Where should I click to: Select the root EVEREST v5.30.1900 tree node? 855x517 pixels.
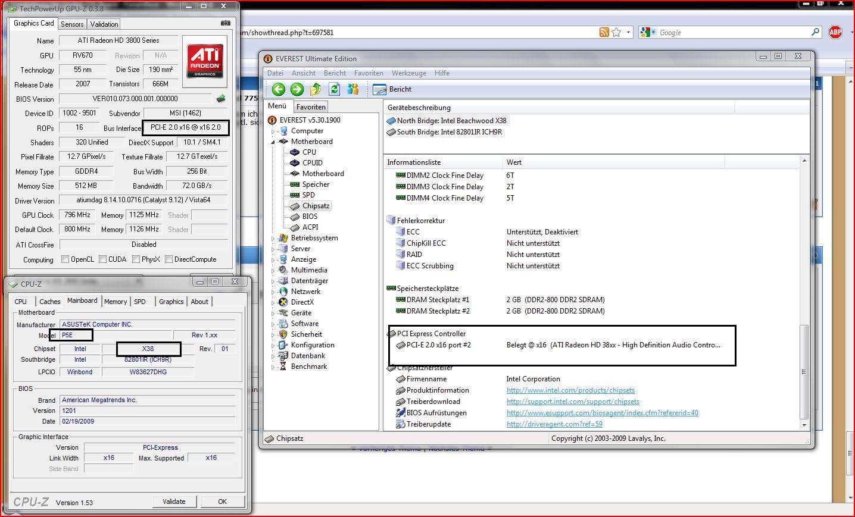(310, 120)
